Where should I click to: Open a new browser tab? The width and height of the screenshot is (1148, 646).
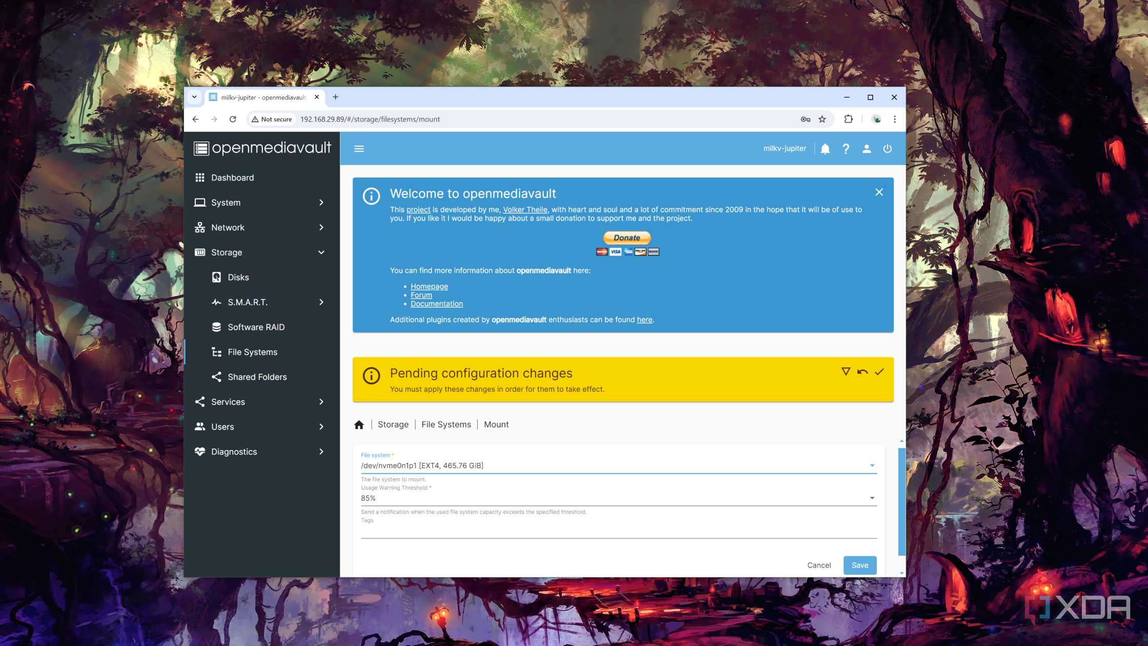coord(336,97)
